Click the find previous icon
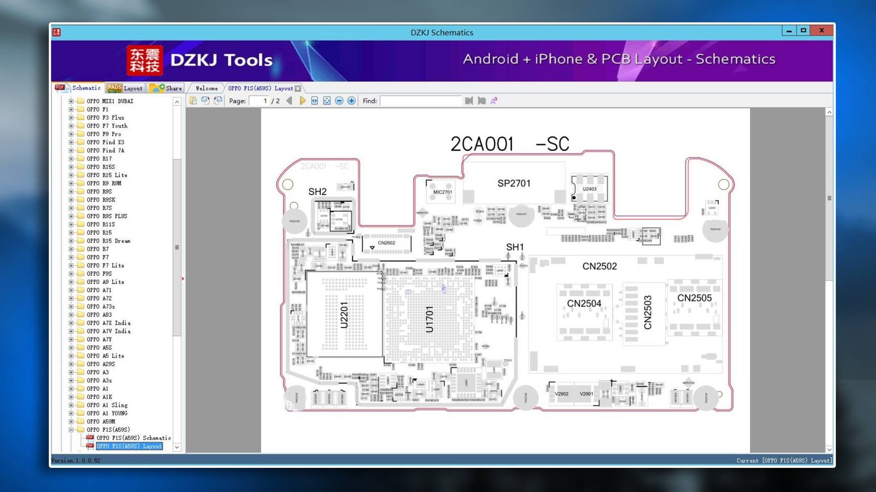876x492 pixels. [469, 101]
